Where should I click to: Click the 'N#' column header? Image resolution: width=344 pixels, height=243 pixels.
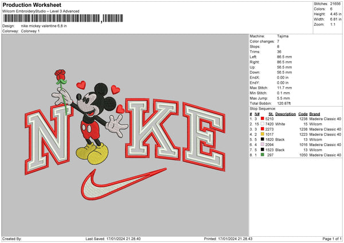(x=257, y=114)
